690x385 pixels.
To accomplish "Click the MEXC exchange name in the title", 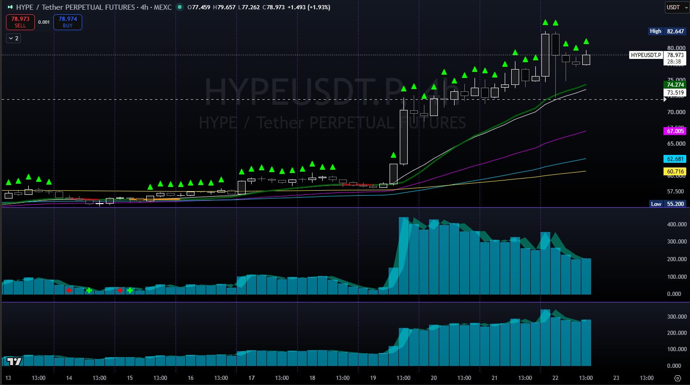I will (163, 7).
